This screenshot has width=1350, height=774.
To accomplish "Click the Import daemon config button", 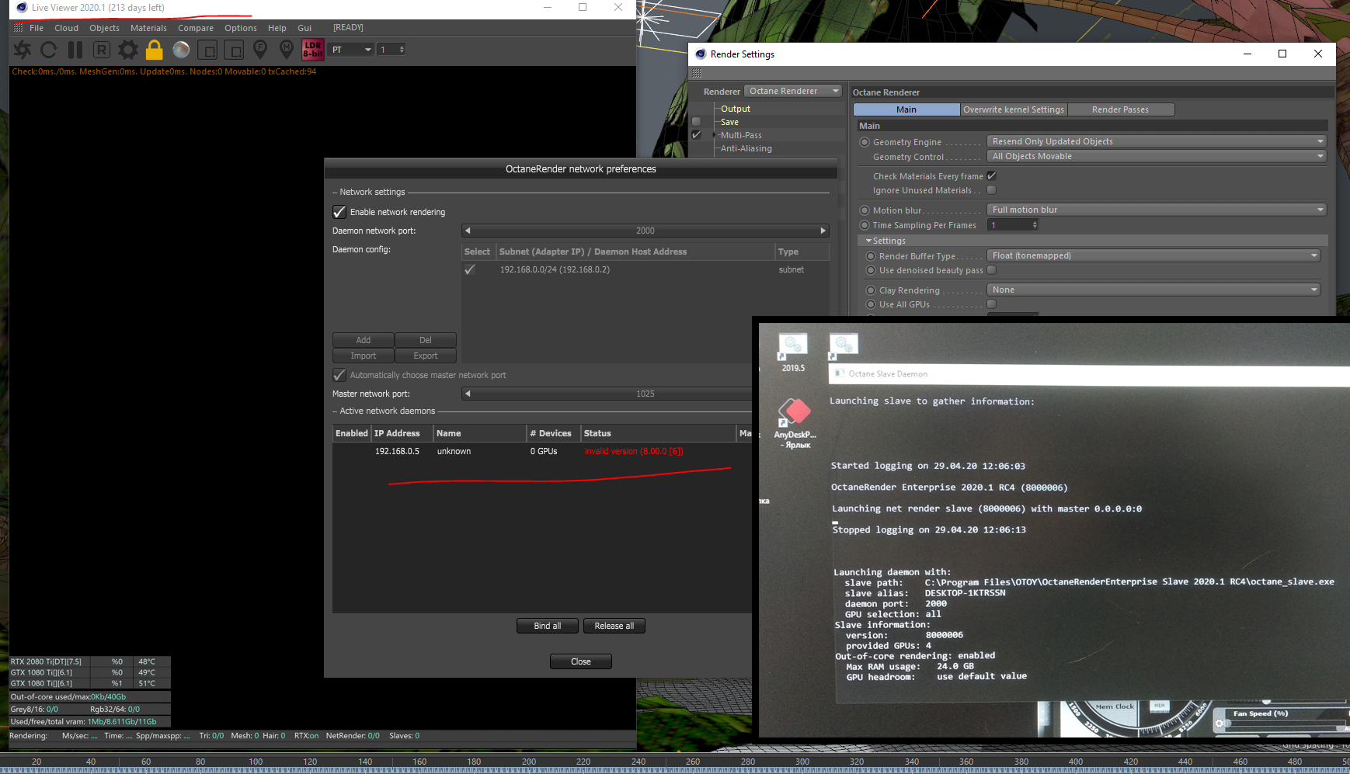I will coord(364,356).
